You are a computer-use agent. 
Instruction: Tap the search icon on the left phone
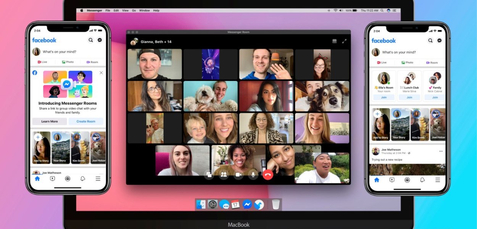(91, 40)
